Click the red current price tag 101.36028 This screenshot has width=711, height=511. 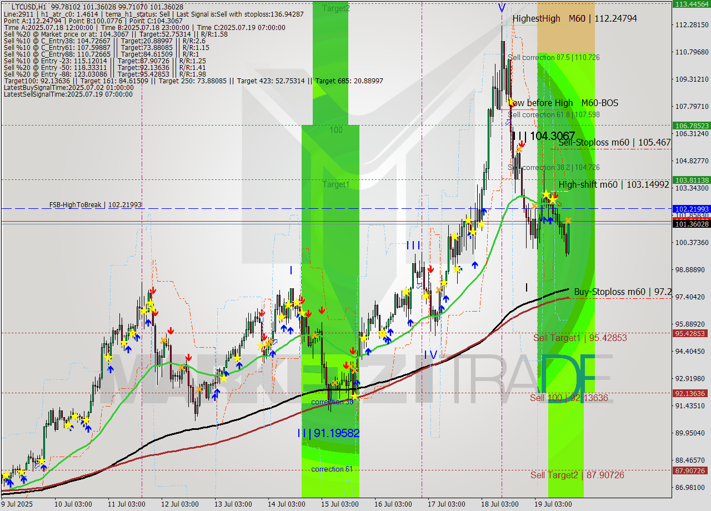(690, 224)
